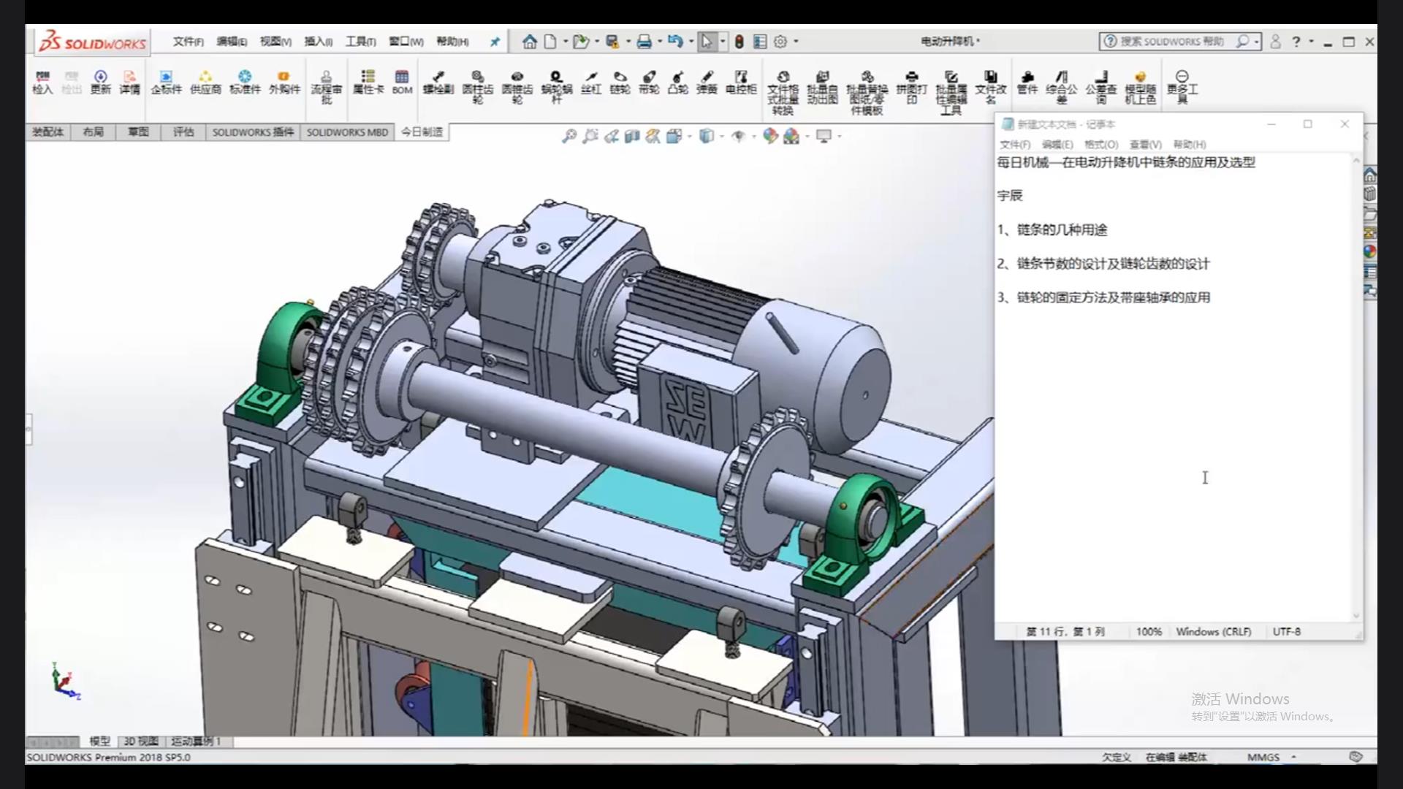Click the Zoom to Fit view icon
This screenshot has height=789, width=1403.
click(x=569, y=136)
